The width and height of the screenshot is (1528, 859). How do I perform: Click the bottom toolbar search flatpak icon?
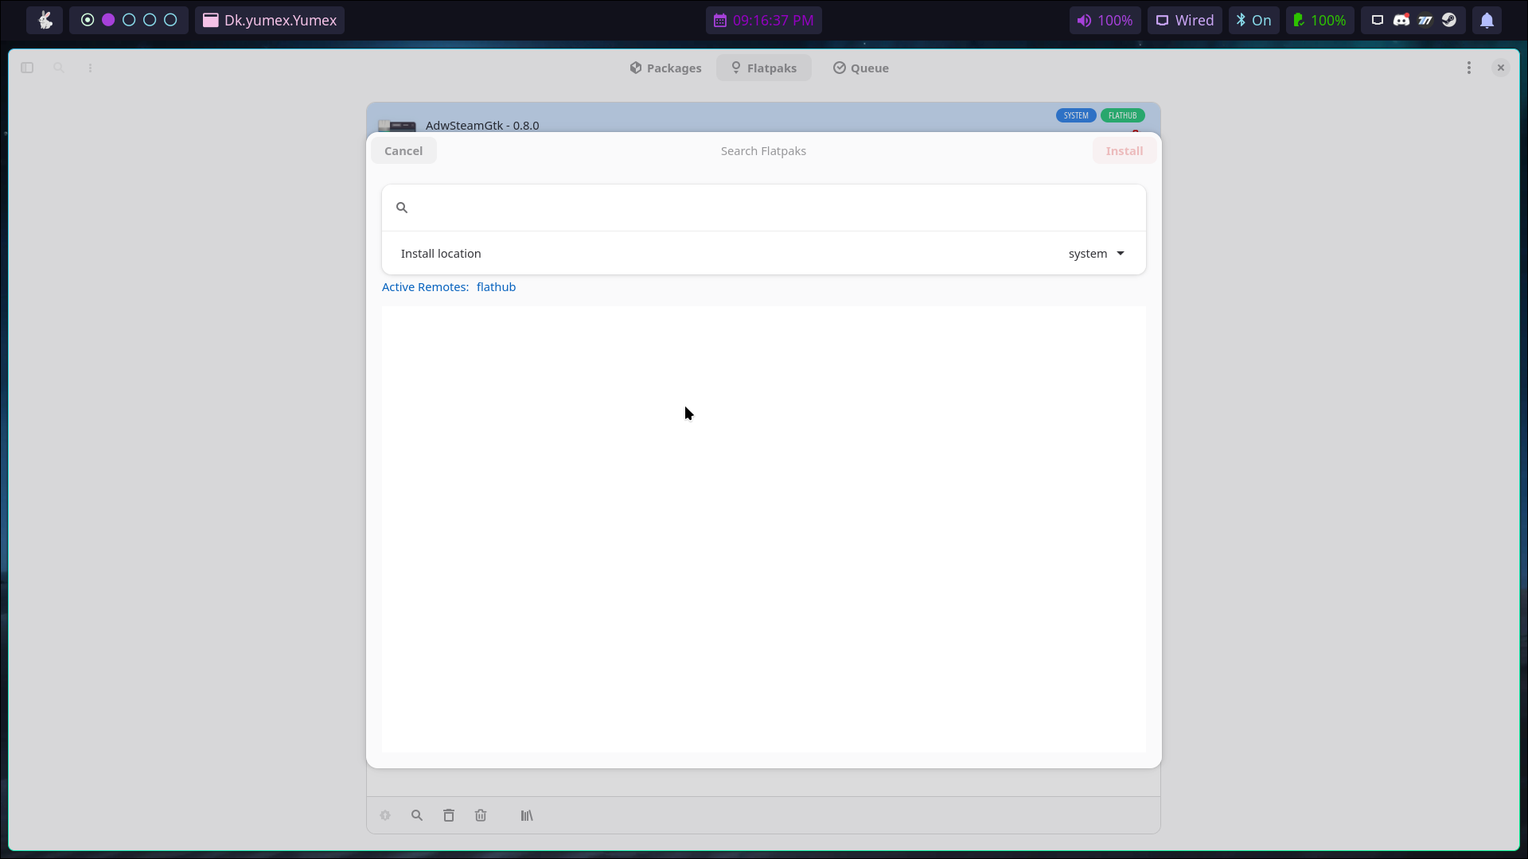[417, 815]
